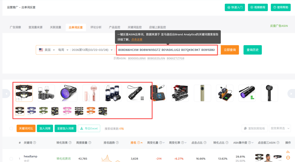Click the 查询历史 button
Screen dimensions: 295x162
(252, 50)
